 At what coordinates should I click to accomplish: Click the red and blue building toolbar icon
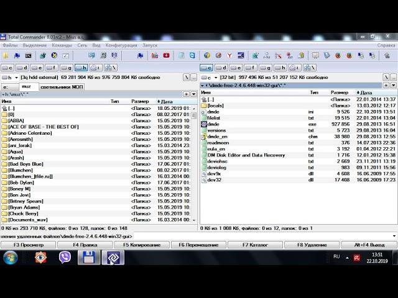pyautogui.click(x=155, y=55)
